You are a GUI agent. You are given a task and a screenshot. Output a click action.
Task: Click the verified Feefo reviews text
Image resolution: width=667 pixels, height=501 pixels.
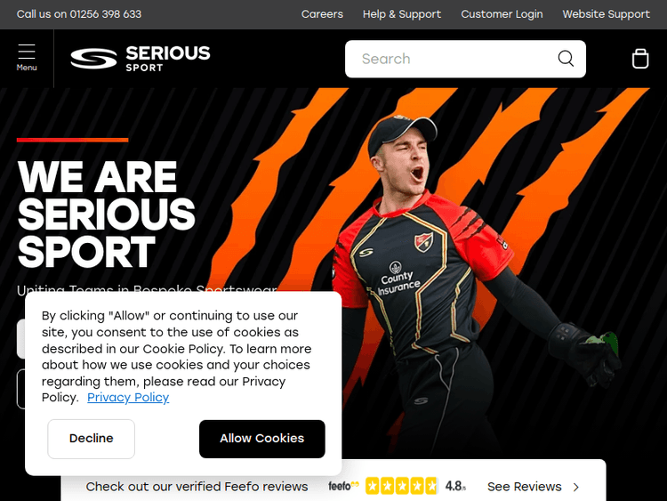coord(197,487)
